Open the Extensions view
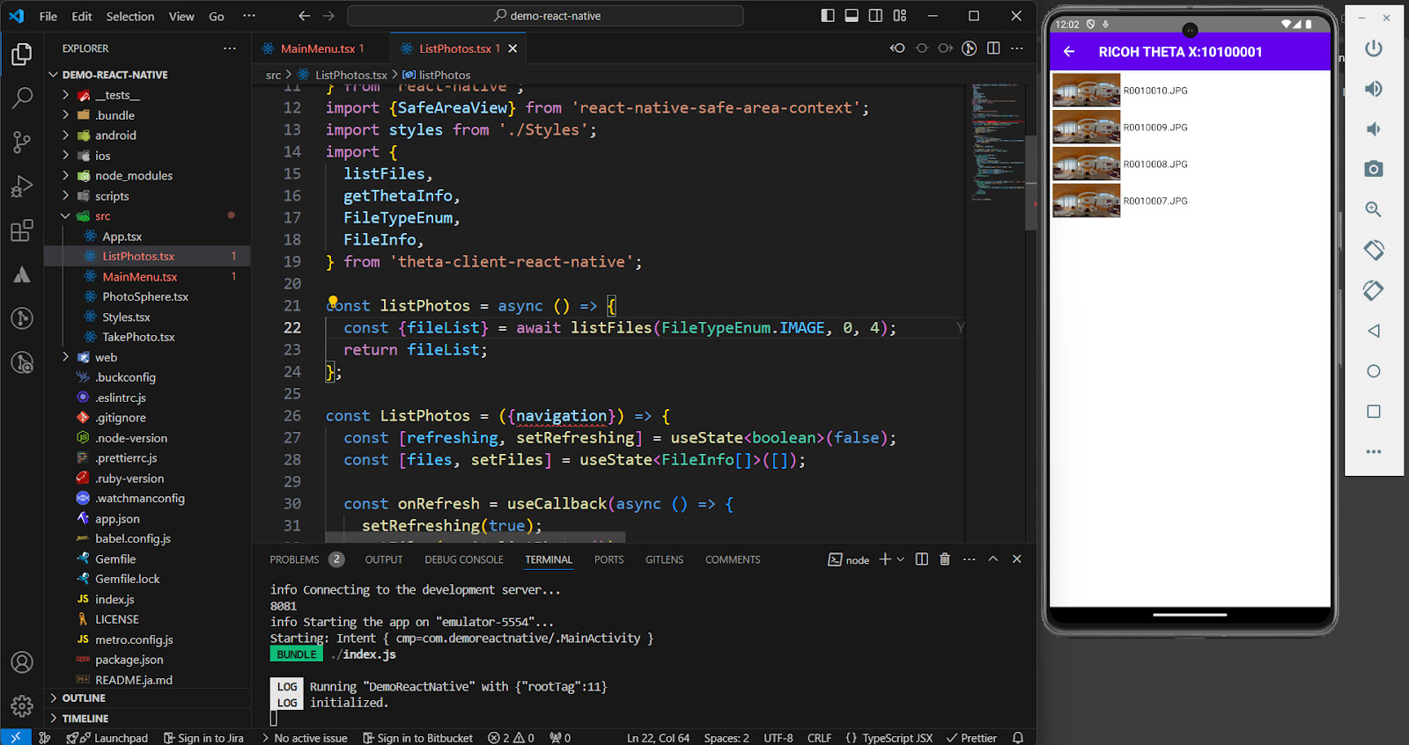The width and height of the screenshot is (1409, 745). pos(22,231)
